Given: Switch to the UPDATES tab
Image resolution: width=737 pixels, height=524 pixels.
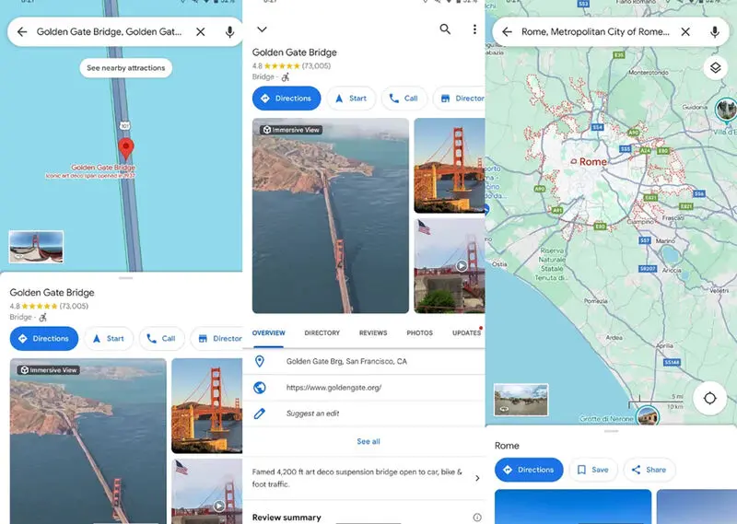Looking at the screenshot, I should [x=466, y=333].
